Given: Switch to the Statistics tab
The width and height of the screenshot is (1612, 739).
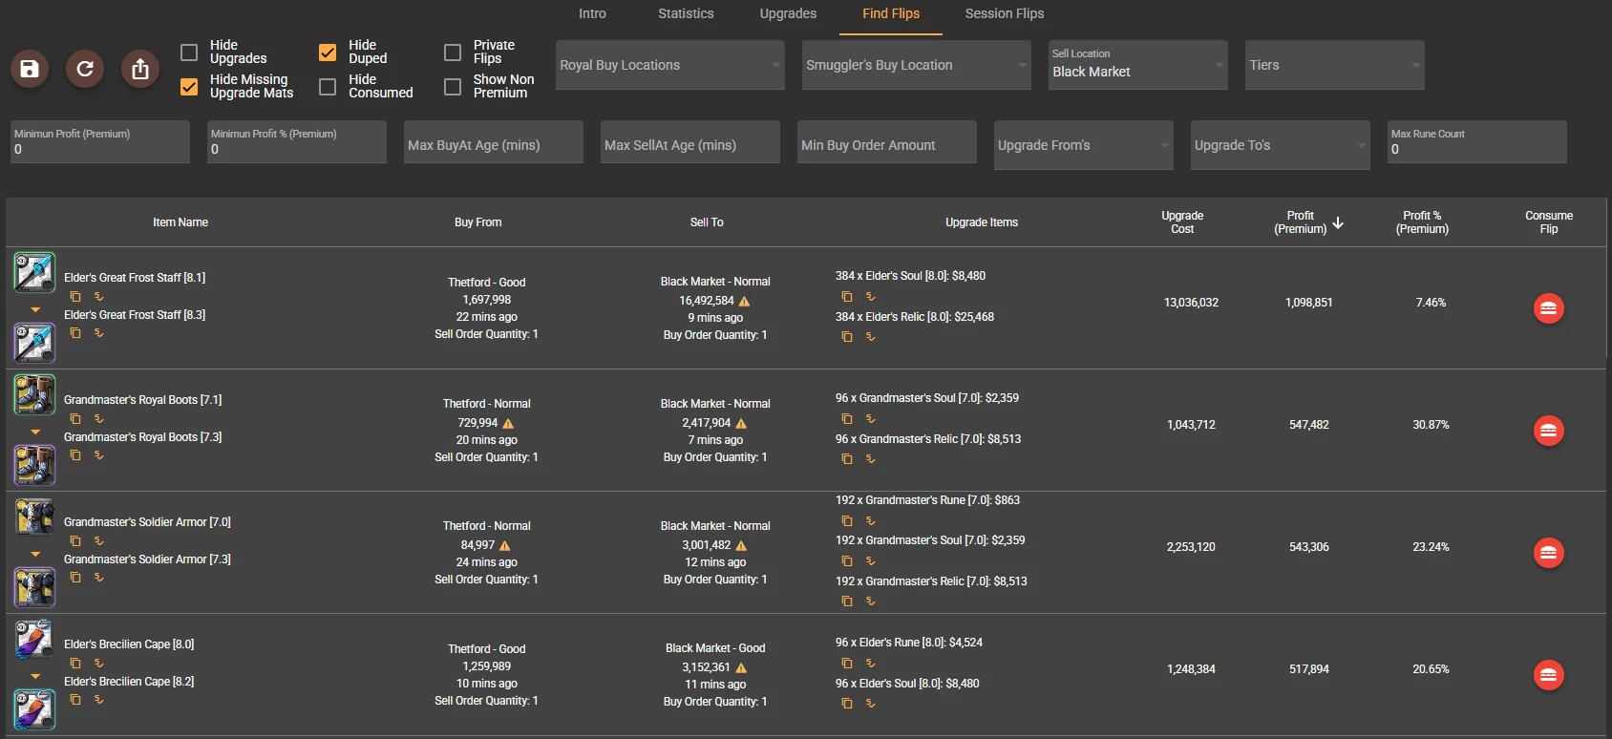Looking at the screenshot, I should click(686, 13).
